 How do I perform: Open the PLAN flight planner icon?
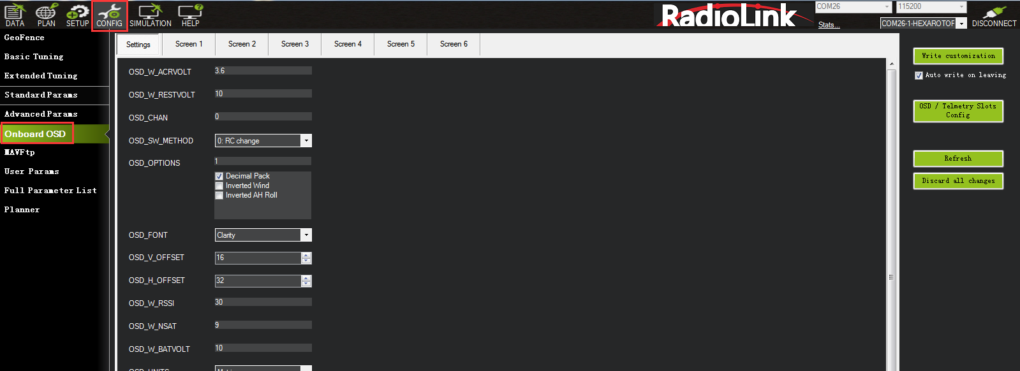pos(46,15)
